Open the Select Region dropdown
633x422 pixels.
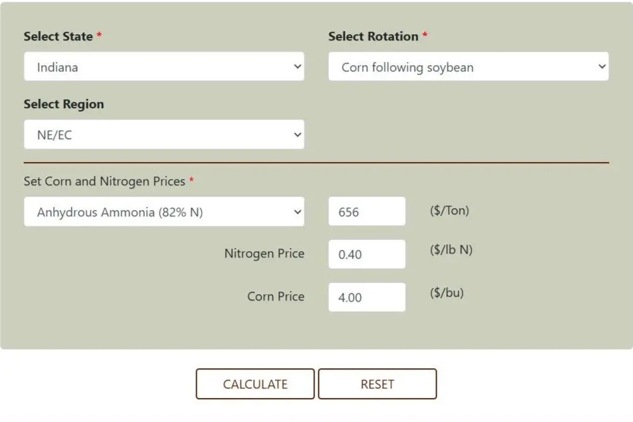164,134
